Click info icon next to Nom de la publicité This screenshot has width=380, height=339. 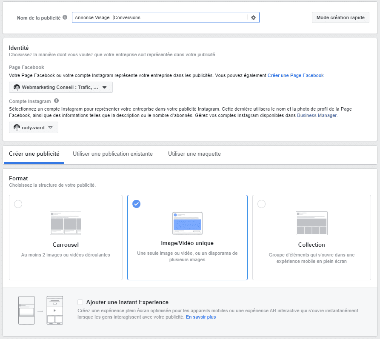65,17
